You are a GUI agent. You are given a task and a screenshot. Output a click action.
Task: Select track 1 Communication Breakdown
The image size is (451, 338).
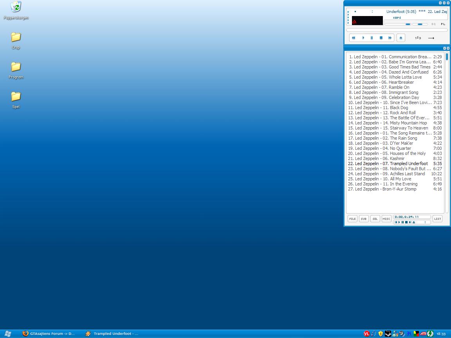click(395, 57)
